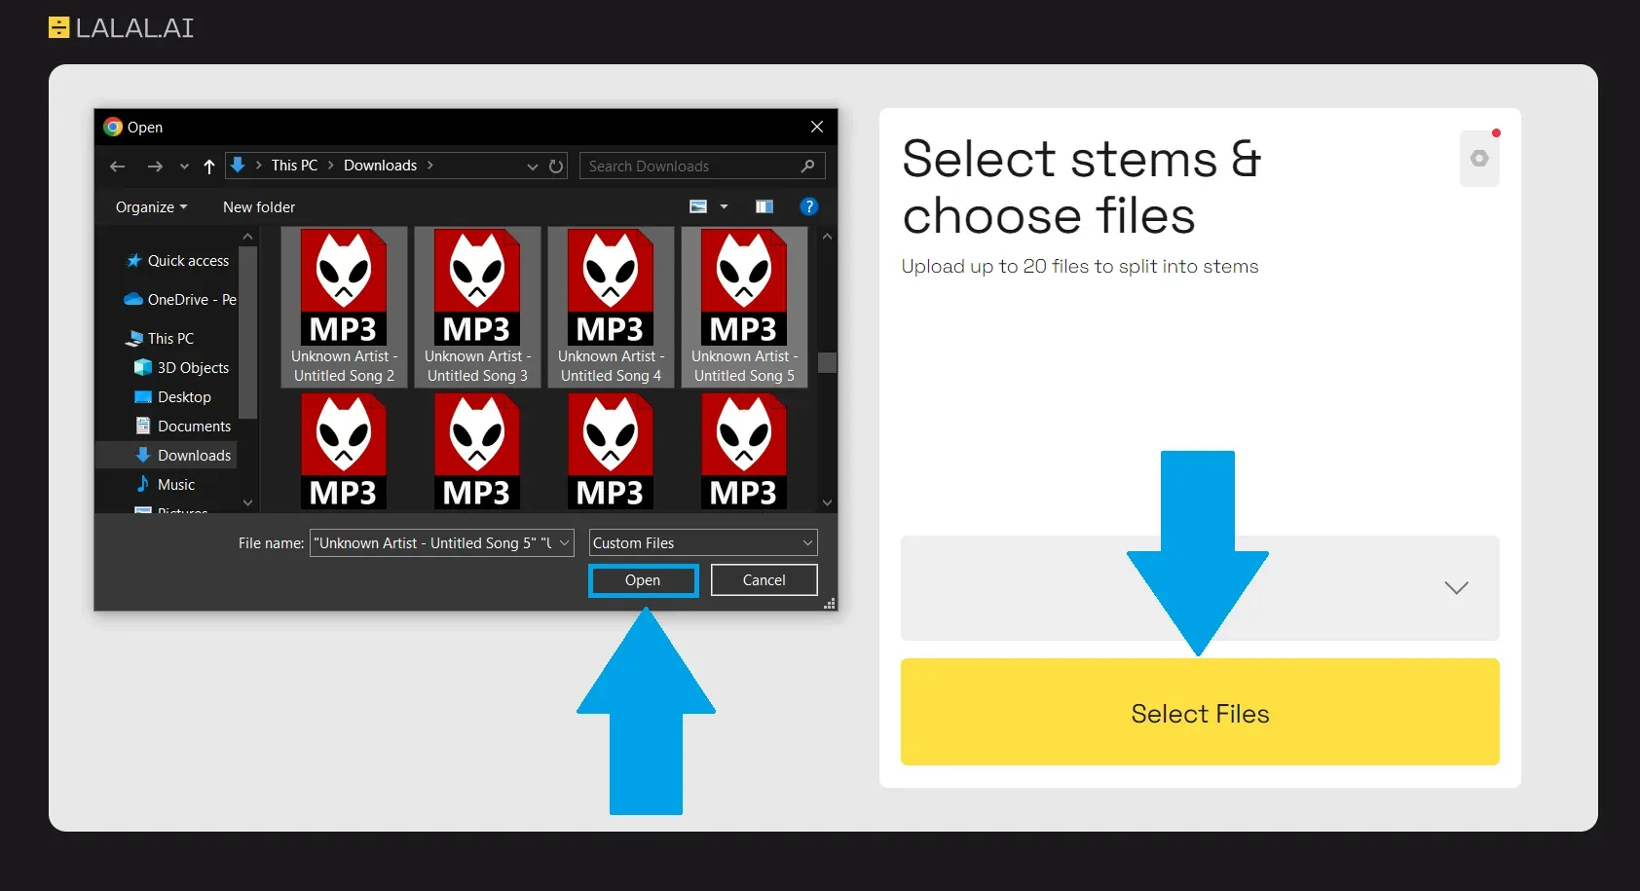Screen dimensions: 1640x891
Task: Open the Custom Files type dropdown
Action: [702, 543]
